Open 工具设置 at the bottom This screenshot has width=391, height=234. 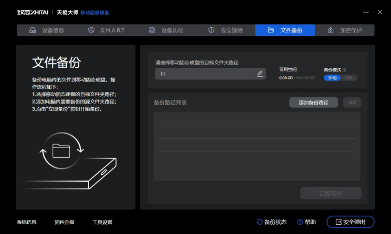coord(102,222)
